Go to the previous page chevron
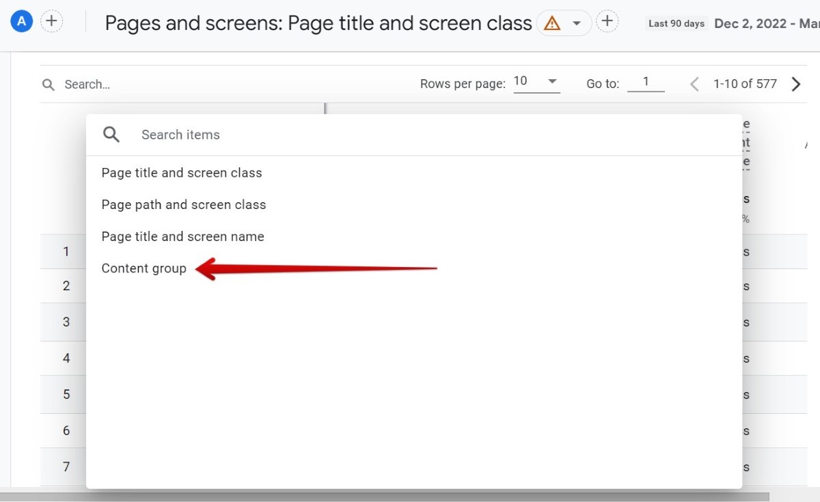Image resolution: width=820 pixels, height=502 pixels. tap(694, 84)
